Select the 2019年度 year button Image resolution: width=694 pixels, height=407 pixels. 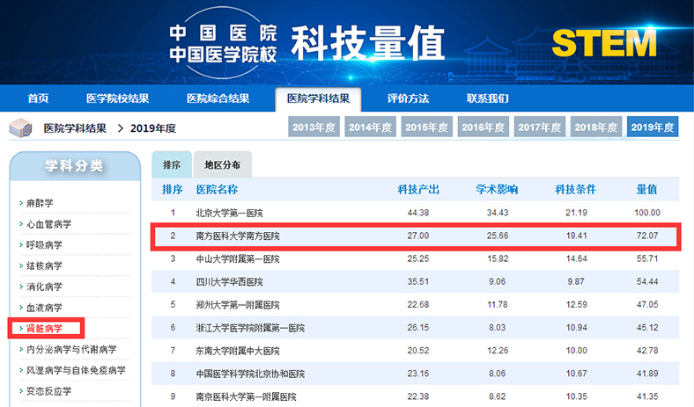point(653,127)
